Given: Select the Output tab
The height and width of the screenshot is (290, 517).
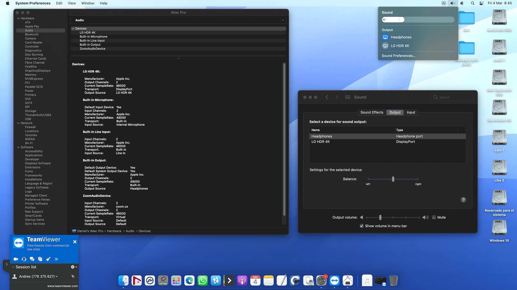Looking at the screenshot, I should pyautogui.click(x=395, y=113).
